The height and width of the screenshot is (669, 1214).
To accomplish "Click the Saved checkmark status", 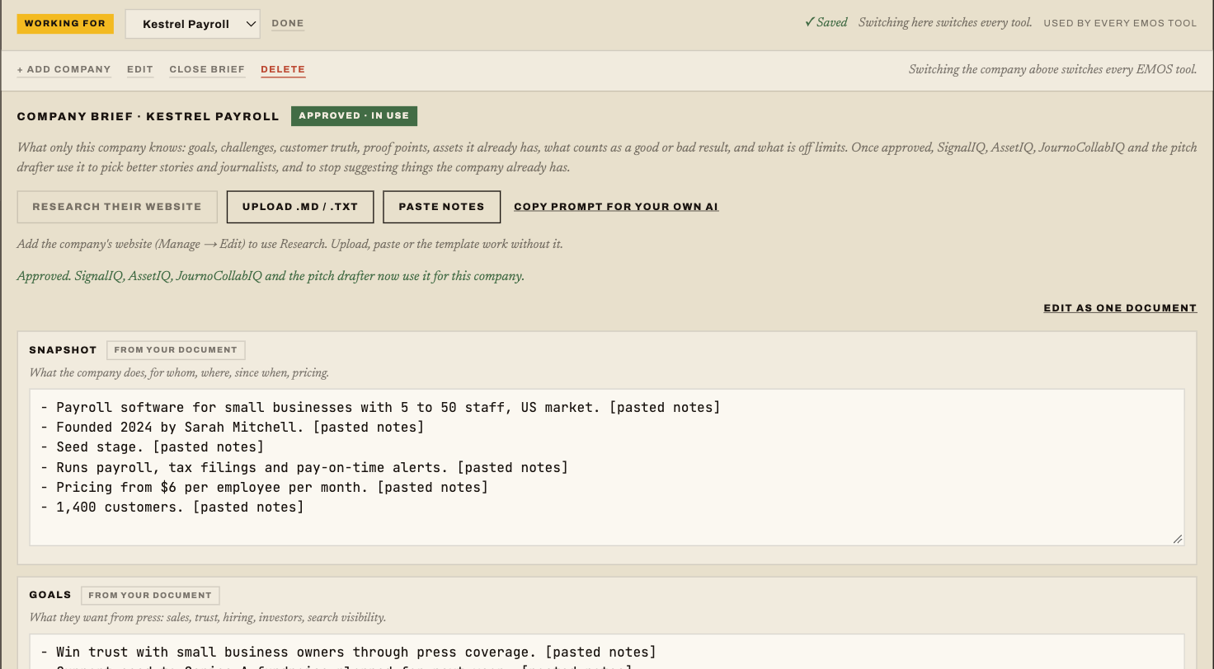I will click(826, 23).
